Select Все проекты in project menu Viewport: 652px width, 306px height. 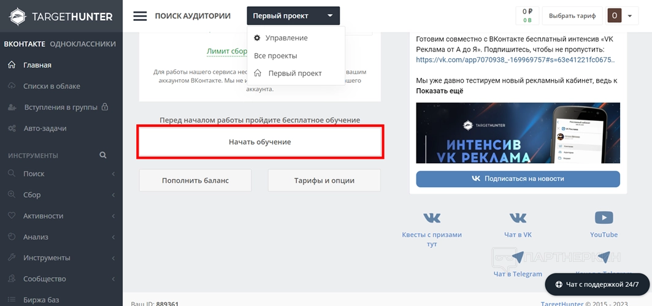pyautogui.click(x=275, y=56)
